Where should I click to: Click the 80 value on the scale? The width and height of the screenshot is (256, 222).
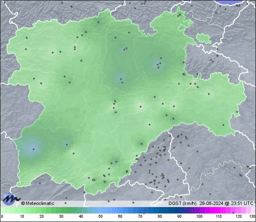[x=160, y=216]
